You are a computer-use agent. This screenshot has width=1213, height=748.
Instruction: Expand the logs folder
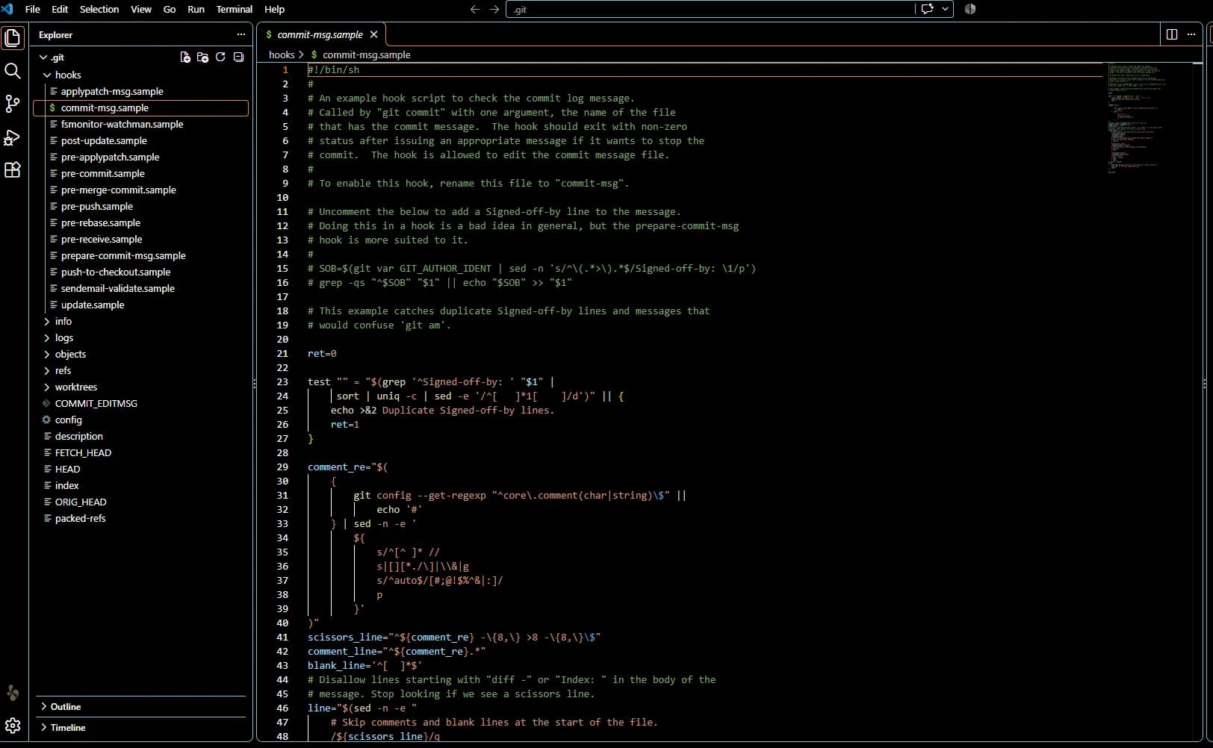(x=47, y=337)
